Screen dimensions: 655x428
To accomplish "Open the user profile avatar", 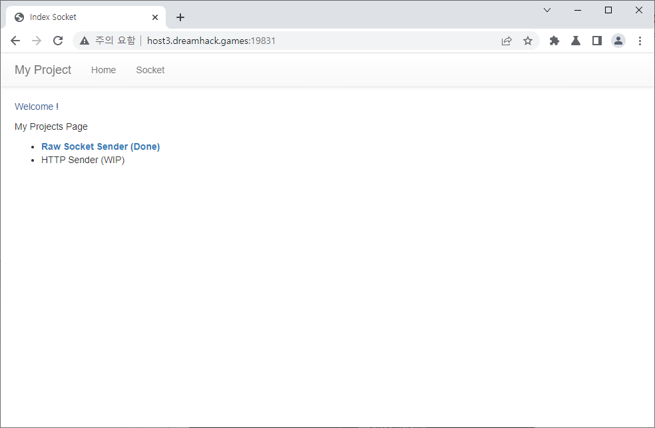I will coord(618,41).
